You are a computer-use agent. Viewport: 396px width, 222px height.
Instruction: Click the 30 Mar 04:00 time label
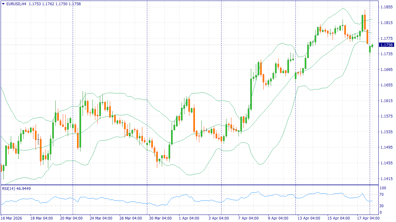click(161, 218)
